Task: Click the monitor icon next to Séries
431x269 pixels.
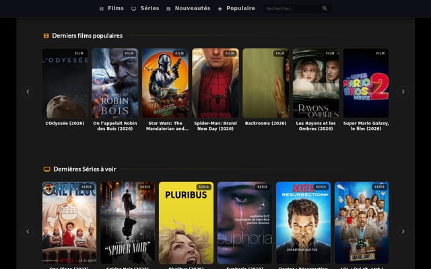Action: [133, 9]
